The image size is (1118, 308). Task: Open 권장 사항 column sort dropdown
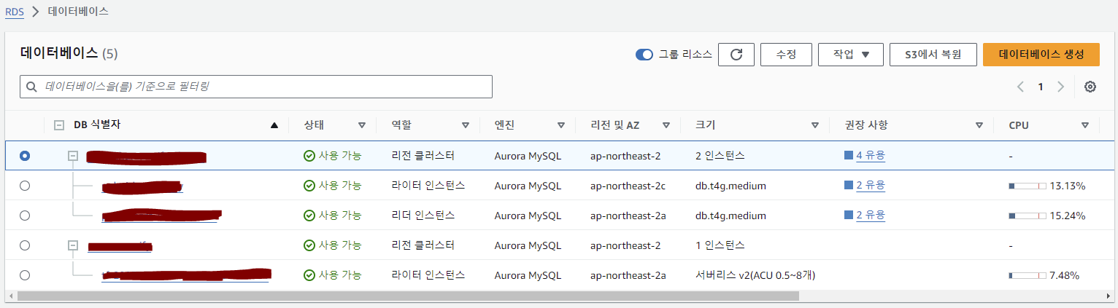point(979,125)
